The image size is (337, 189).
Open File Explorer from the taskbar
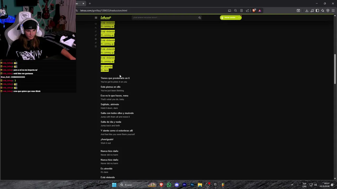[200, 185]
